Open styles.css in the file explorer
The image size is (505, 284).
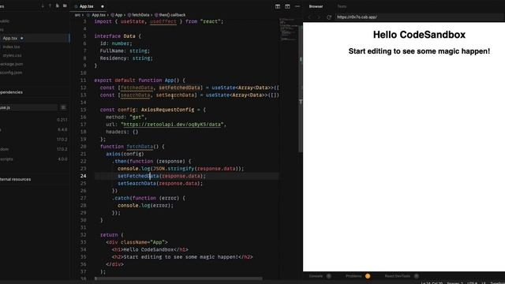click(12, 55)
